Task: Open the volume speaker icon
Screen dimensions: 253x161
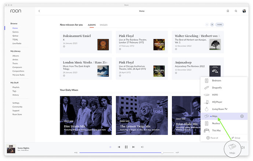Action: 243,147
